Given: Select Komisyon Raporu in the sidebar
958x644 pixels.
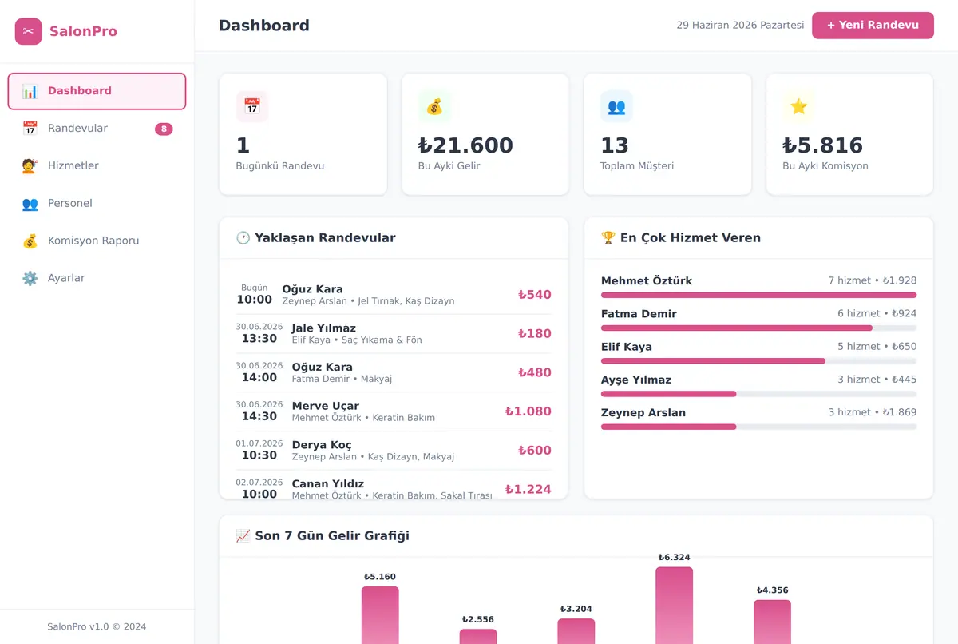Looking at the screenshot, I should pyautogui.click(x=97, y=241).
